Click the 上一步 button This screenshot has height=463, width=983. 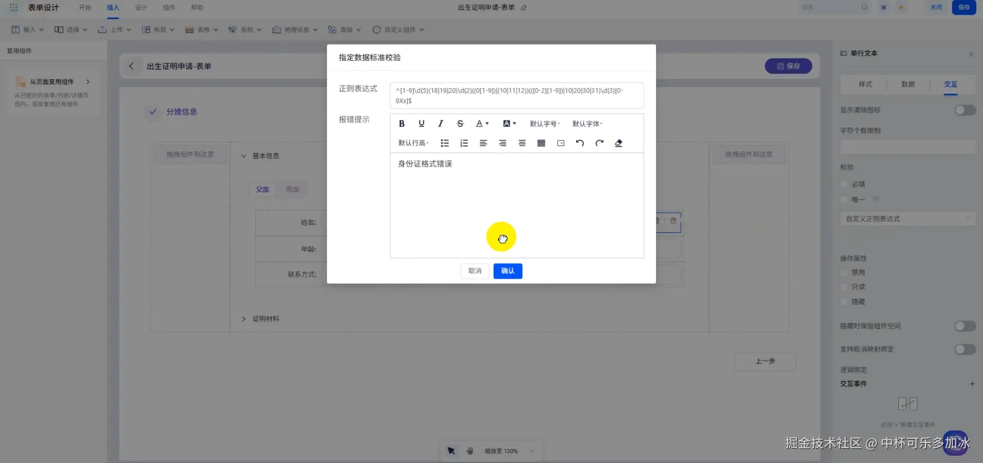click(x=765, y=361)
